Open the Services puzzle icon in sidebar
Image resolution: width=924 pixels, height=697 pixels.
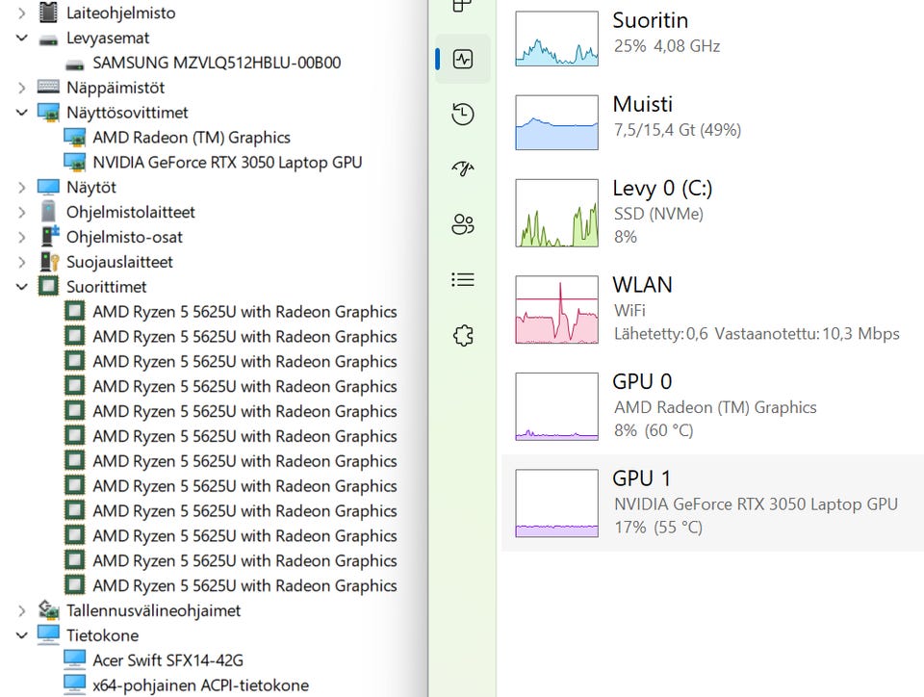[463, 335]
